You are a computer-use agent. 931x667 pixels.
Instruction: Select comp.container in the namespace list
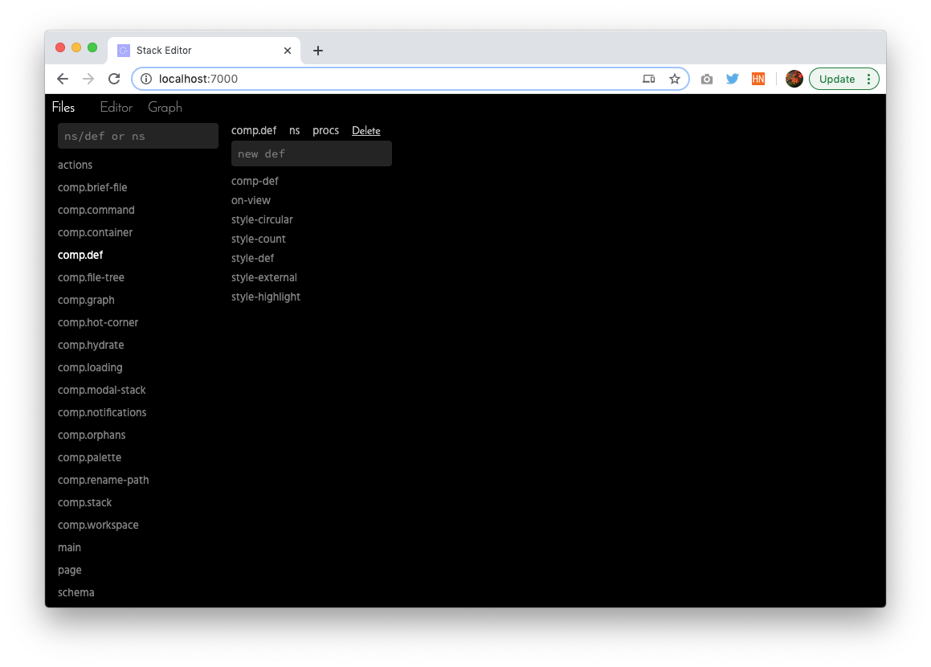[95, 233]
